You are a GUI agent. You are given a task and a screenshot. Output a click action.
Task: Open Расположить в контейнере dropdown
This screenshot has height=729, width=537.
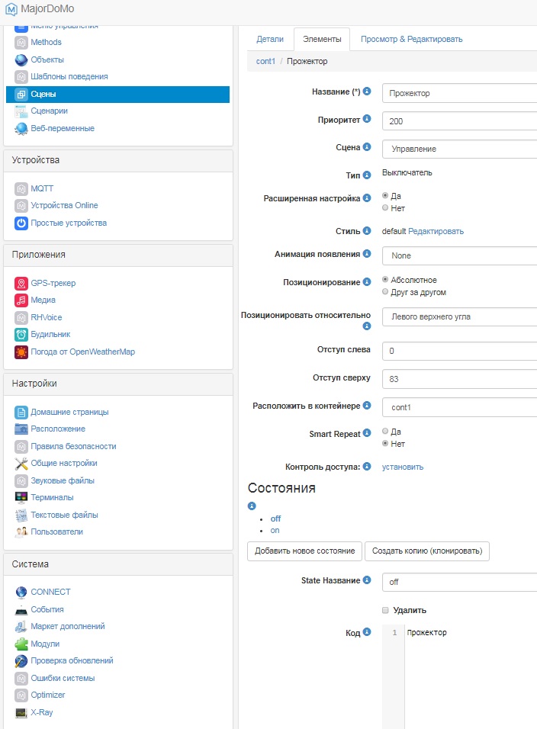[x=459, y=408]
